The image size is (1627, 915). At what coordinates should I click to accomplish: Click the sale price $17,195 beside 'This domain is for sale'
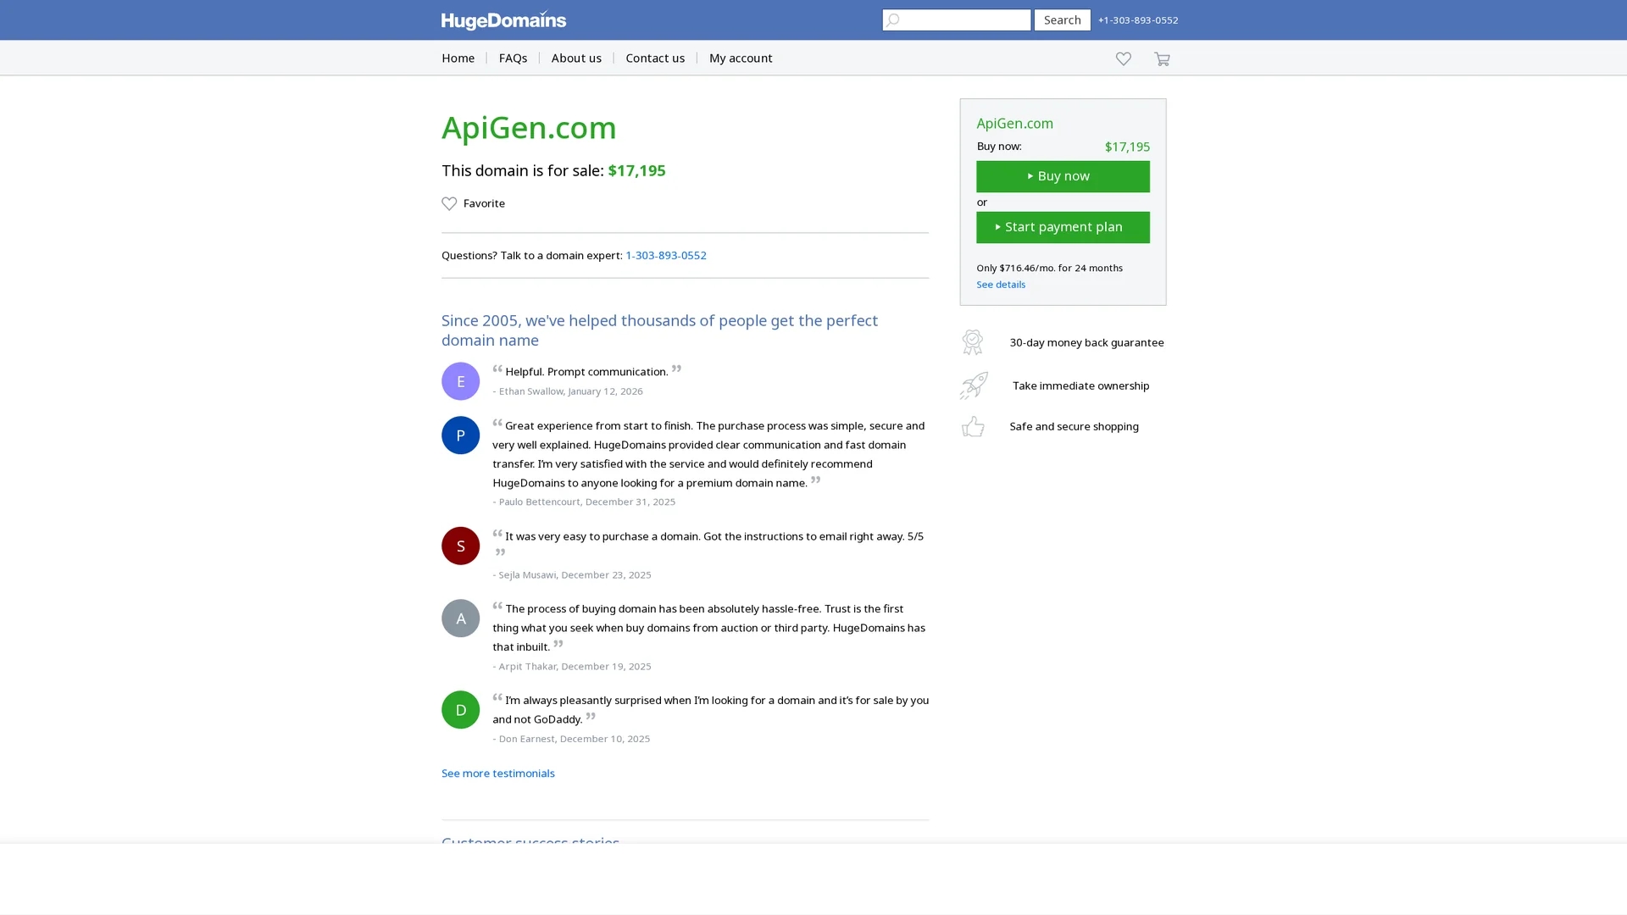click(636, 170)
